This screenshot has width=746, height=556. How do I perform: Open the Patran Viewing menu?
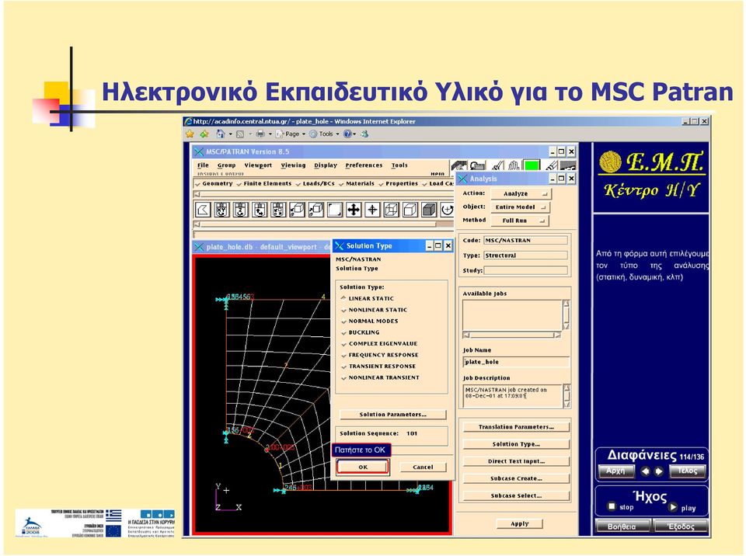click(x=293, y=165)
